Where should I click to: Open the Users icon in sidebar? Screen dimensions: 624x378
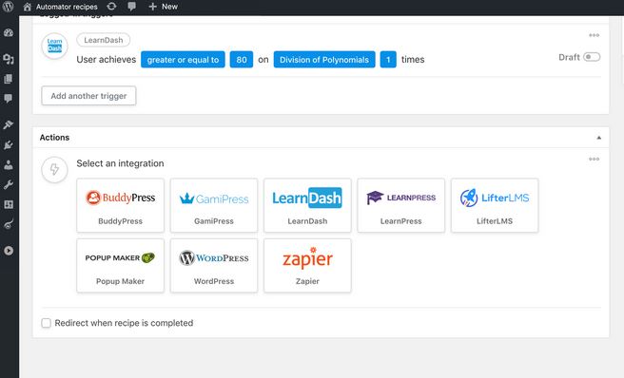[x=9, y=164]
